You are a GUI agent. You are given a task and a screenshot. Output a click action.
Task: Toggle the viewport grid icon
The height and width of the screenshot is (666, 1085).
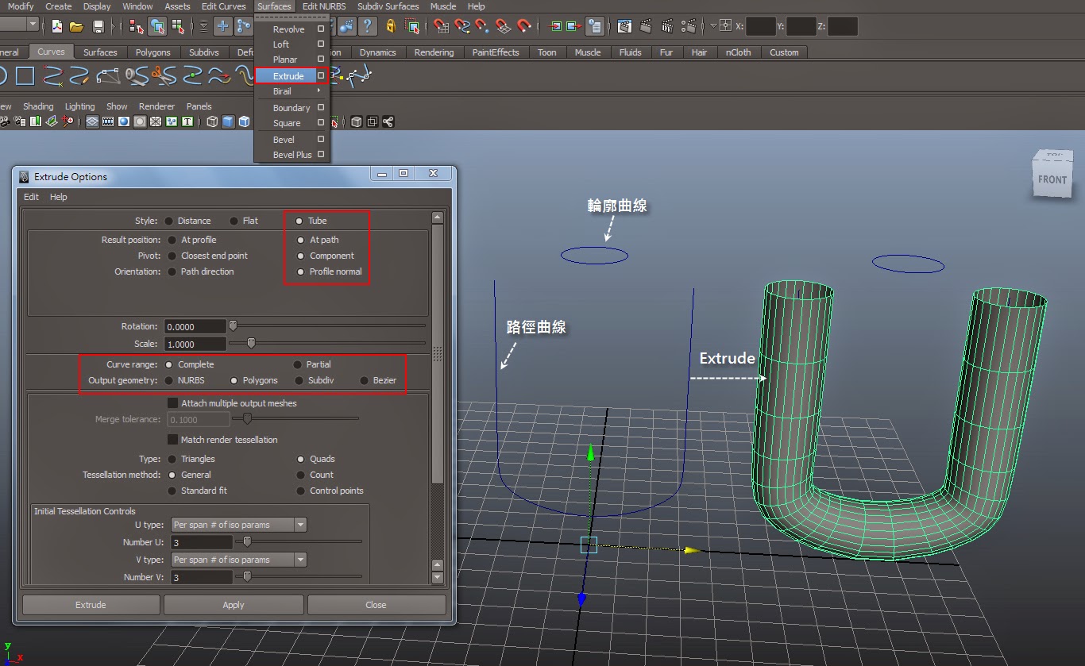pyautogui.click(x=92, y=122)
